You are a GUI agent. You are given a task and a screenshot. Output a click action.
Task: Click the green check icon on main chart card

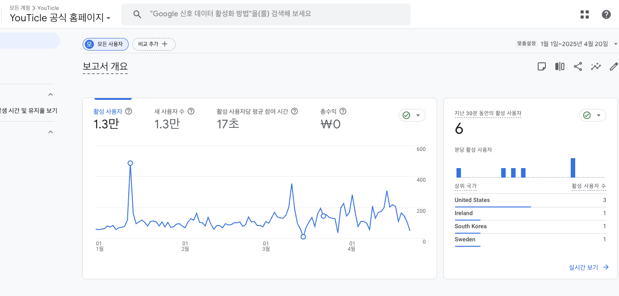coord(406,115)
